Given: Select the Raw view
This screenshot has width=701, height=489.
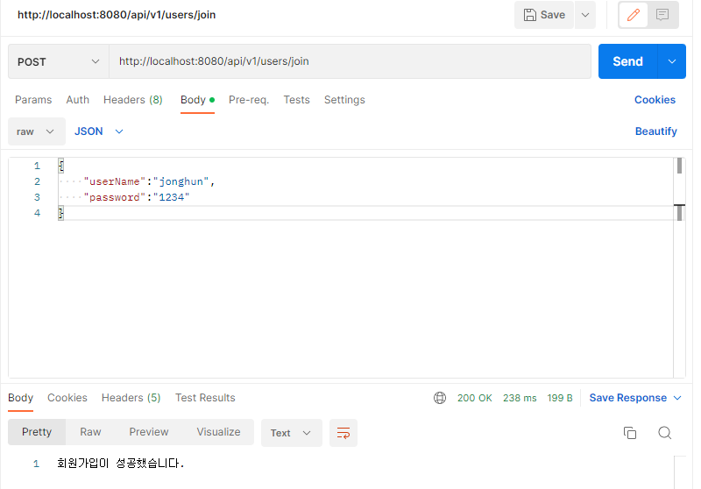Looking at the screenshot, I should 90,432.
